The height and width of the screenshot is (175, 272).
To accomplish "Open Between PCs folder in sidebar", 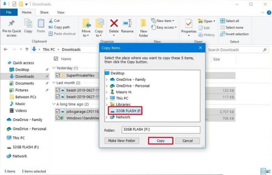I will coord(23,97).
